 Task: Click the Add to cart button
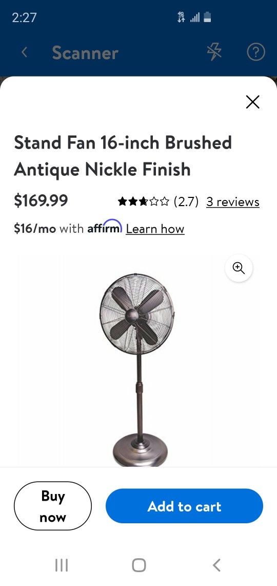coord(184,506)
